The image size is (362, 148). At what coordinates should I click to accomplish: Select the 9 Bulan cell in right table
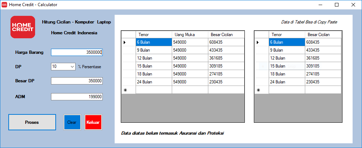pyautogui.click(x=287, y=50)
